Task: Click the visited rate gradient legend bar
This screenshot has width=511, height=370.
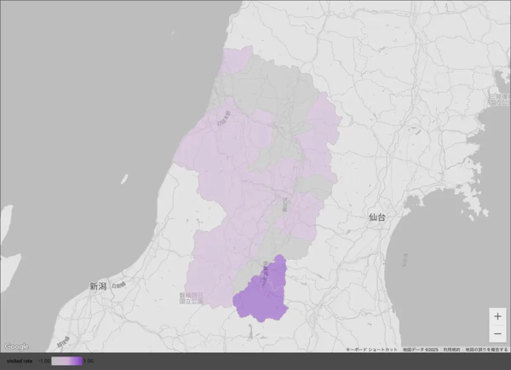Action: click(66, 361)
